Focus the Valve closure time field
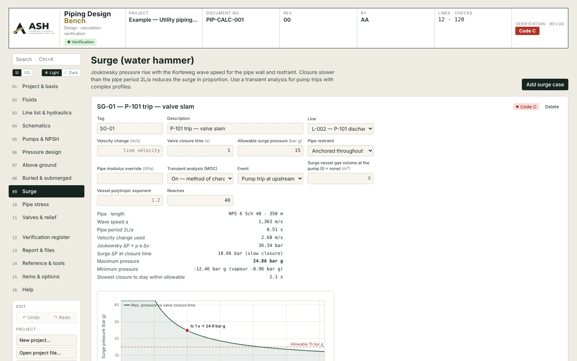This screenshot has width=577, height=361. tap(200, 151)
